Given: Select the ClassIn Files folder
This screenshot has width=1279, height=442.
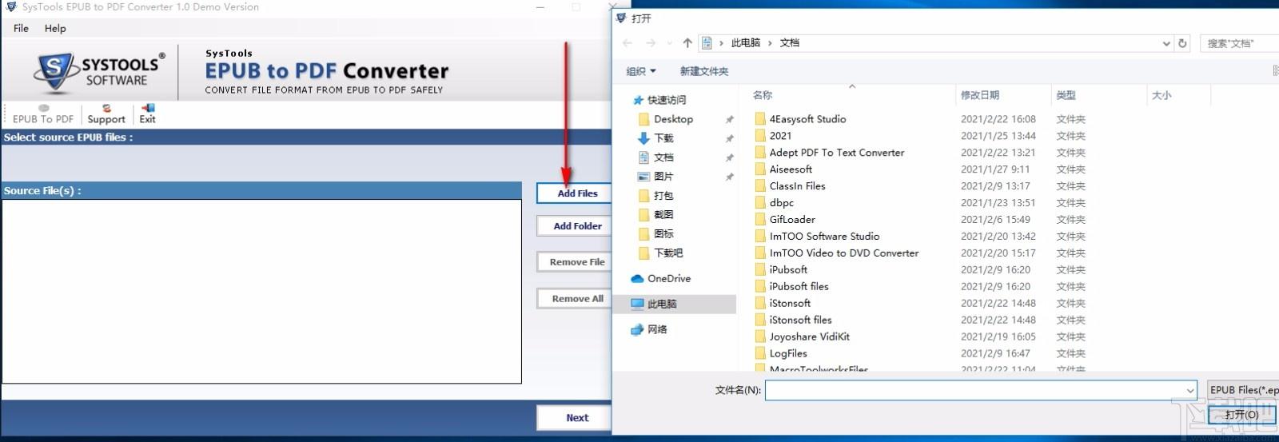Looking at the screenshot, I should pos(797,186).
